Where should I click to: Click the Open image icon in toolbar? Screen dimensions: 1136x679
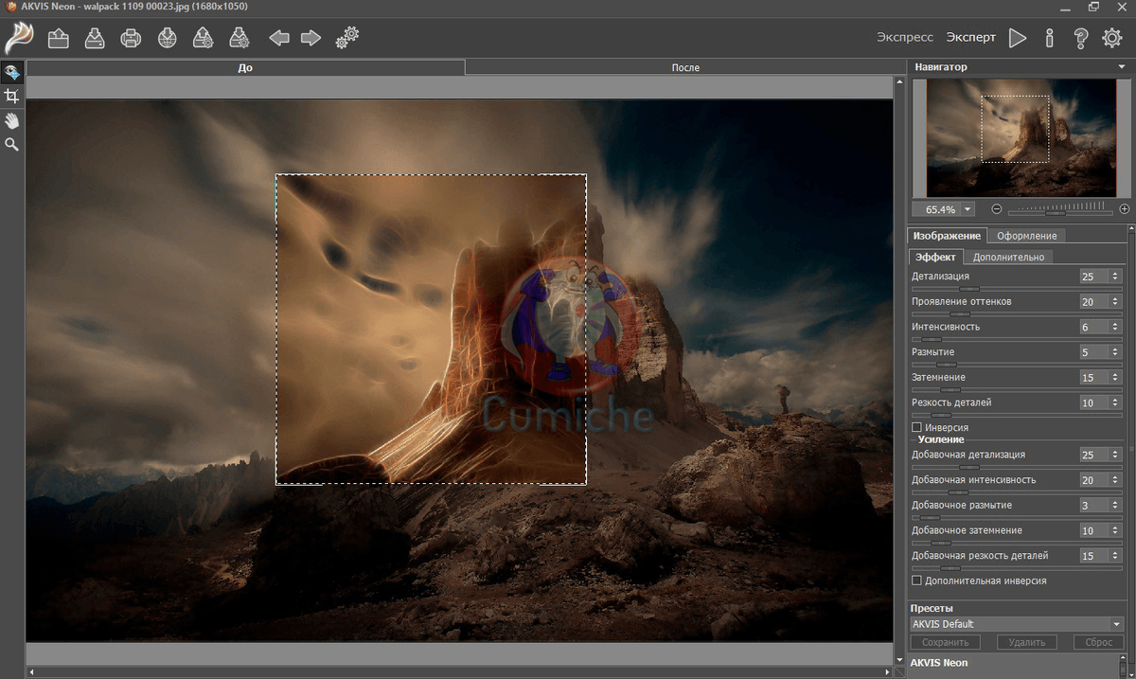click(x=60, y=38)
